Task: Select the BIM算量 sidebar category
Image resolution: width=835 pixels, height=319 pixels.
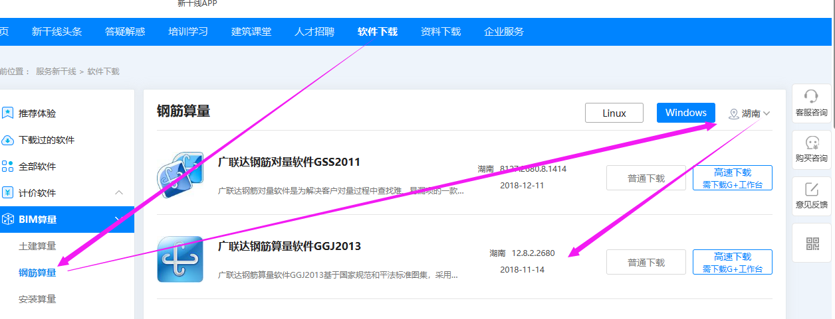Action: click(67, 220)
